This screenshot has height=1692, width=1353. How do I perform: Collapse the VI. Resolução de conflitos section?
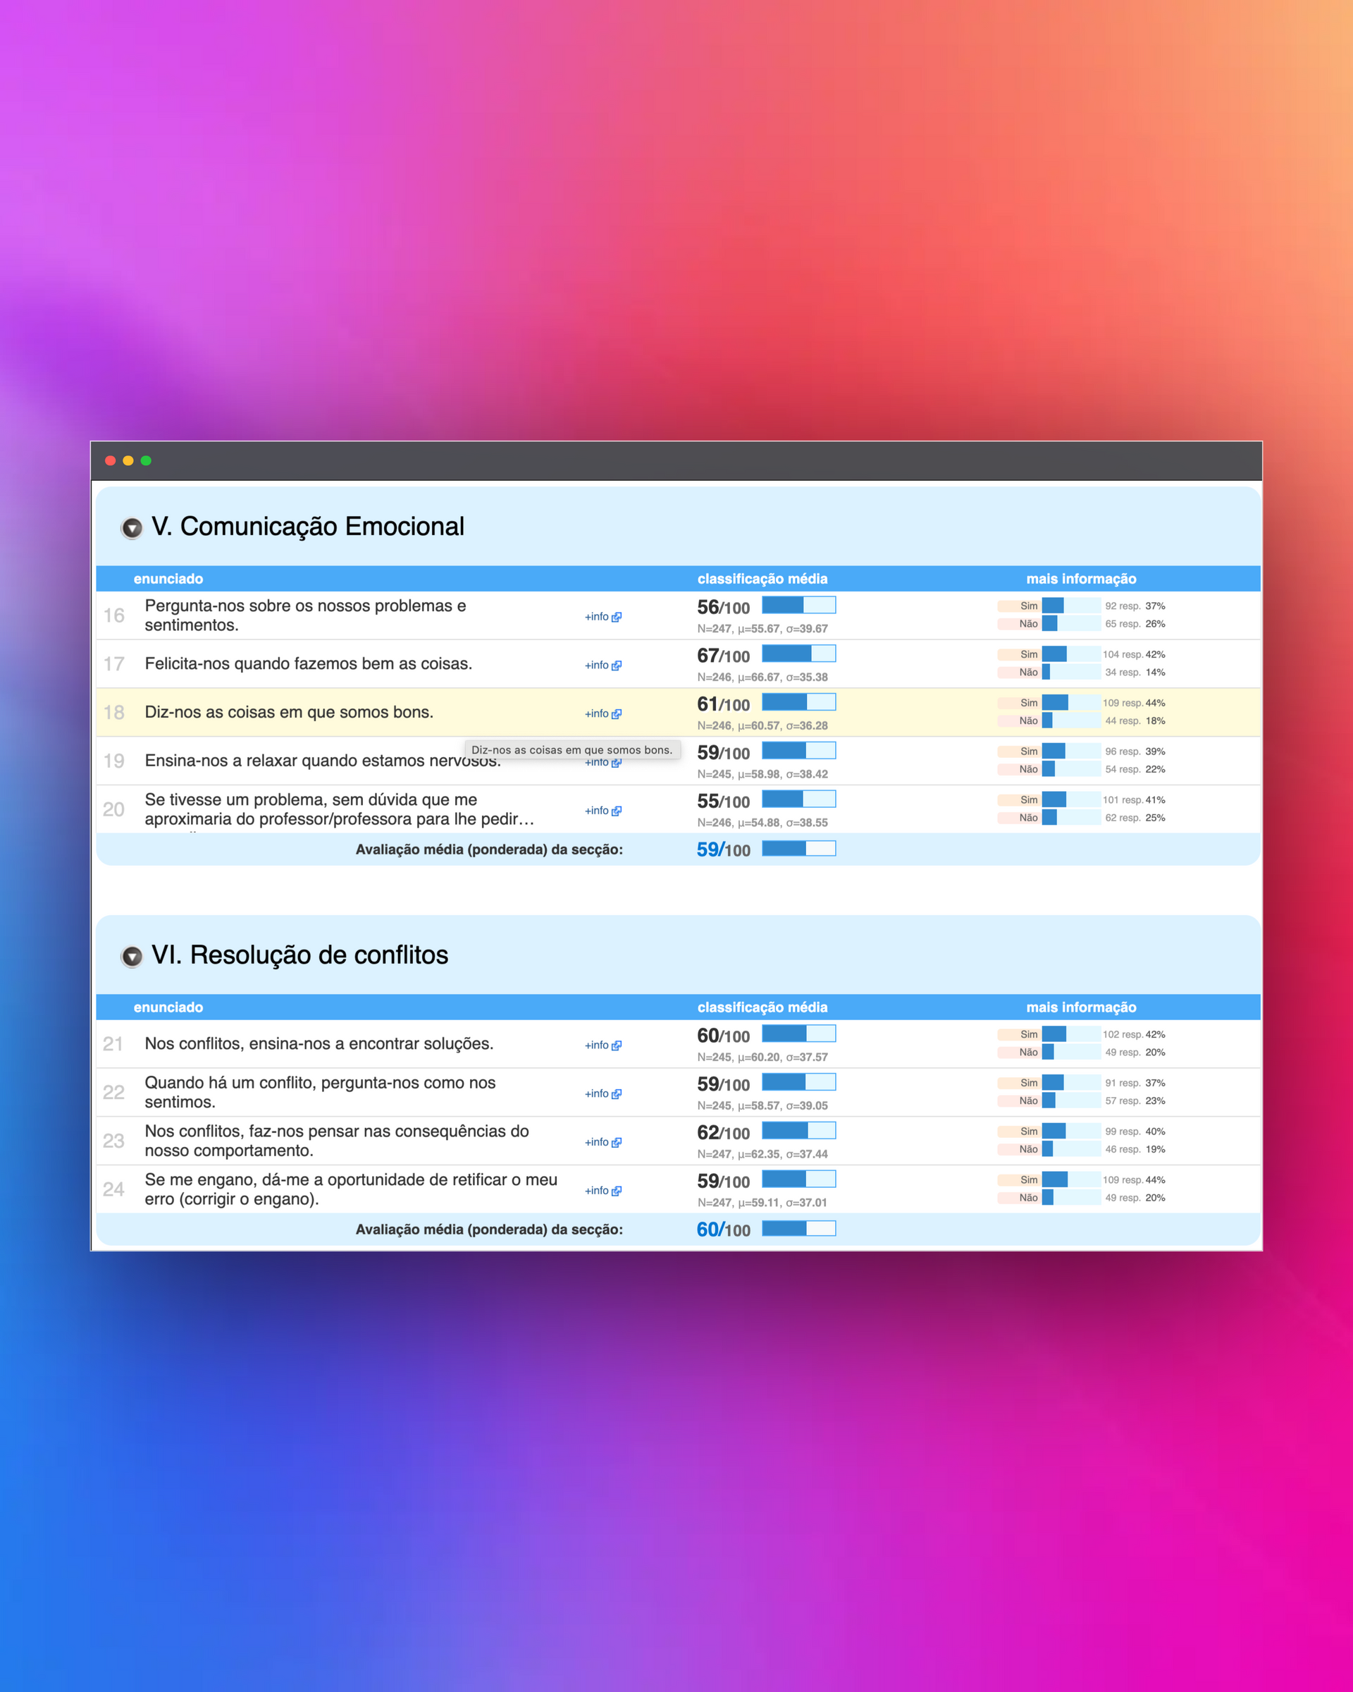coord(132,957)
